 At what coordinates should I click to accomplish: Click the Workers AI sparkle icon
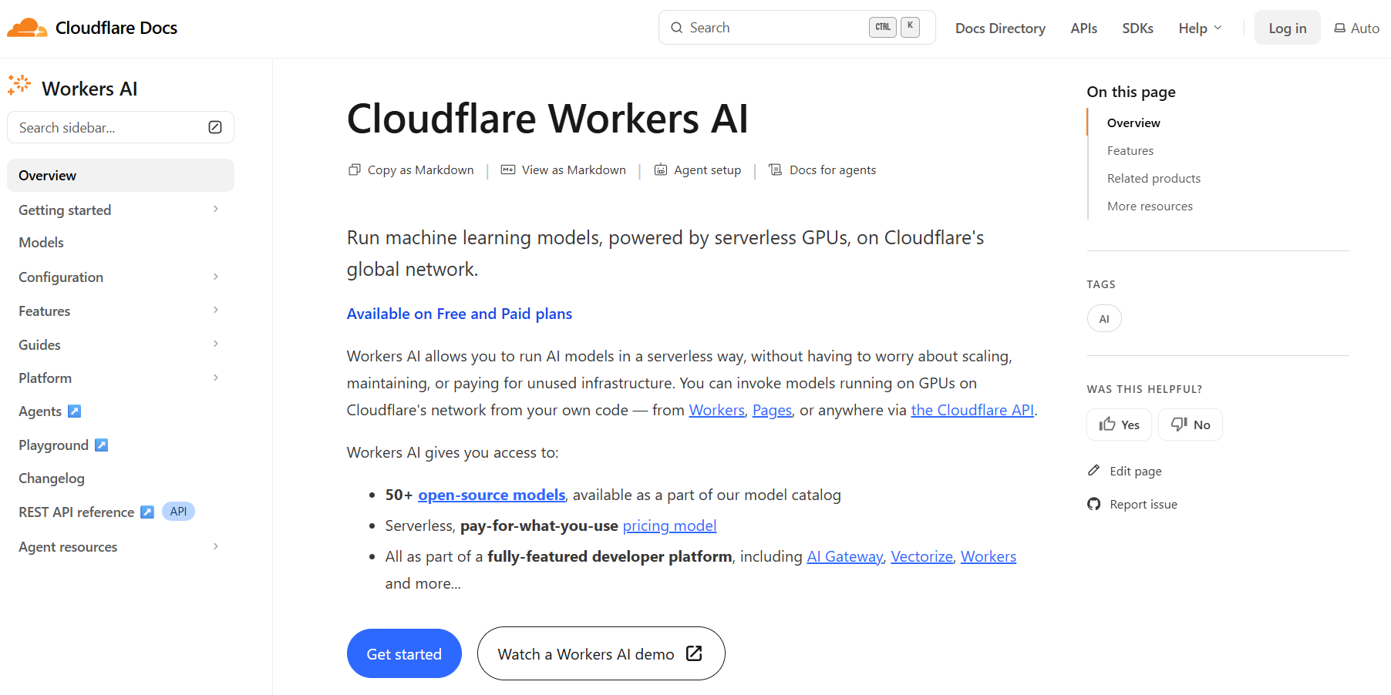(19, 86)
